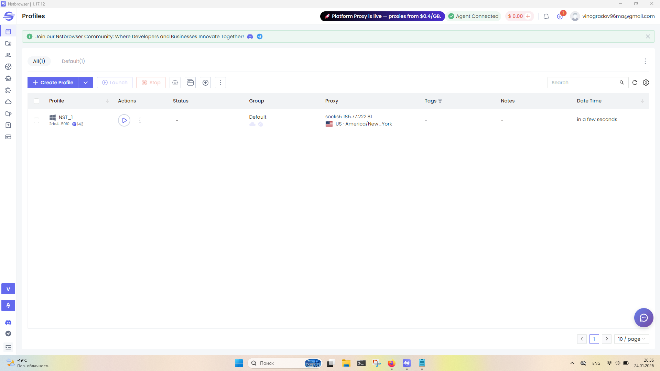660x371 pixels.
Task: Open the terminal from the taskbar
Action: [x=361, y=363]
